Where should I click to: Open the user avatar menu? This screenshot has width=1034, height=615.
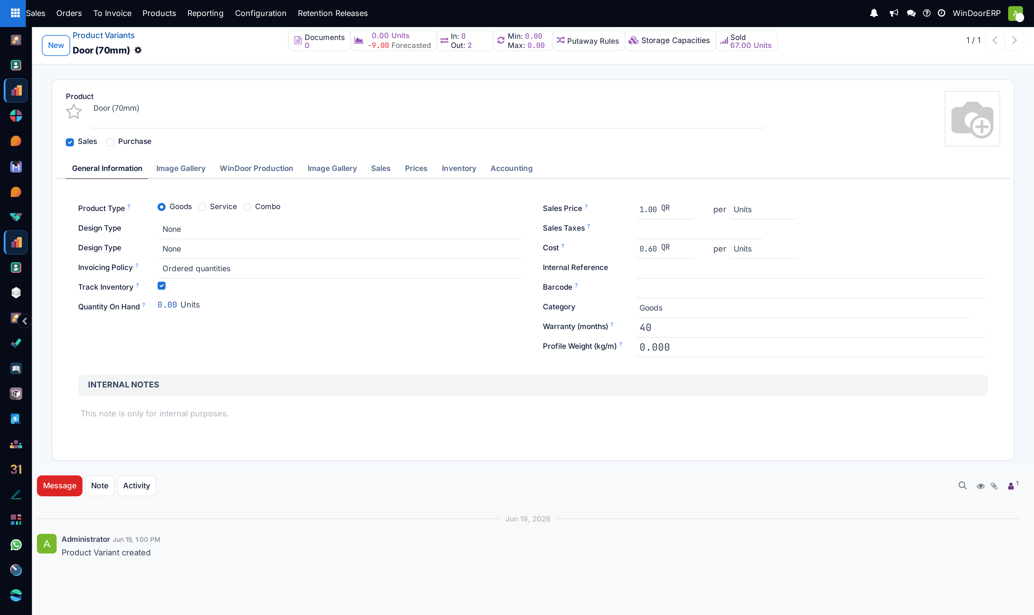[1015, 13]
